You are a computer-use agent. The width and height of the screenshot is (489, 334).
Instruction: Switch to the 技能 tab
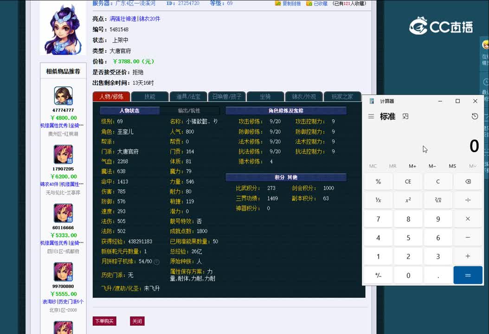tap(150, 96)
